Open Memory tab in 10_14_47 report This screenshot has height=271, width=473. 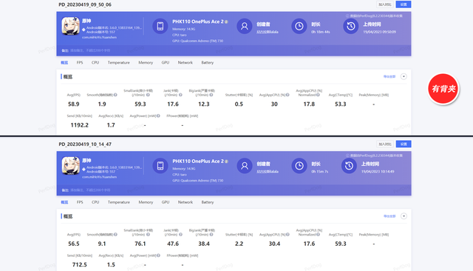pyautogui.click(x=146, y=202)
